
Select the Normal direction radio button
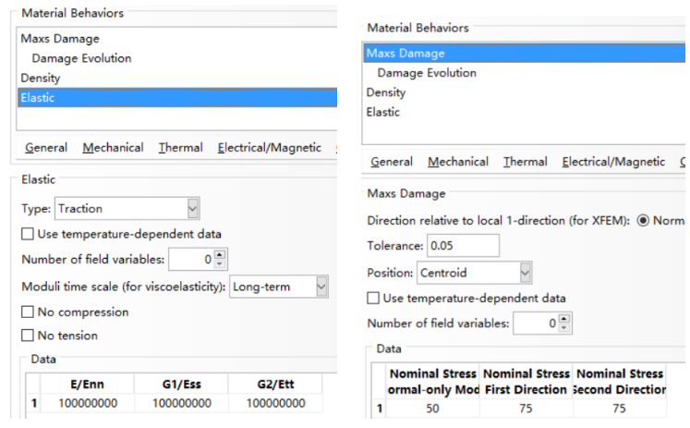pos(644,221)
